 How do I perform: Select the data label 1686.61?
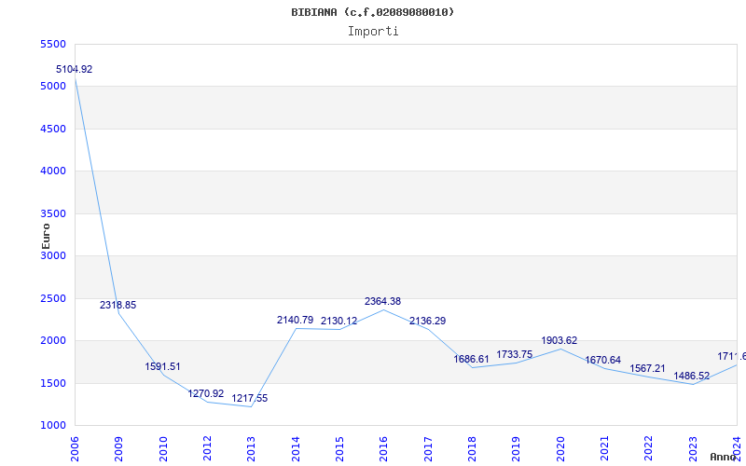[472, 359]
